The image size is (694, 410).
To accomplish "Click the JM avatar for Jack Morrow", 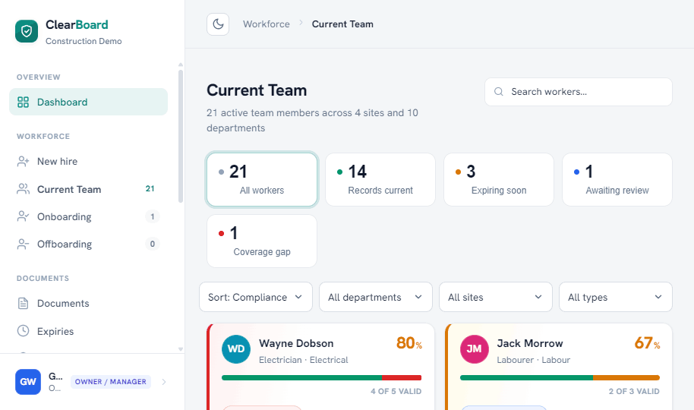I will point(475,349).
